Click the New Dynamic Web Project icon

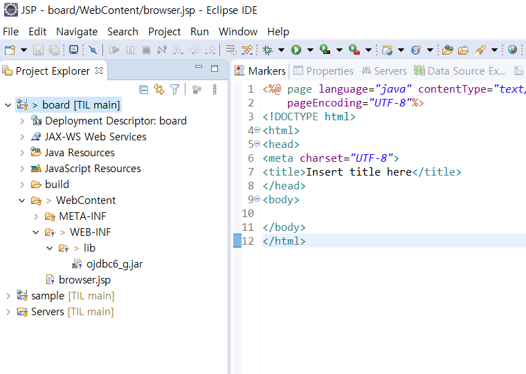[388, 50]
